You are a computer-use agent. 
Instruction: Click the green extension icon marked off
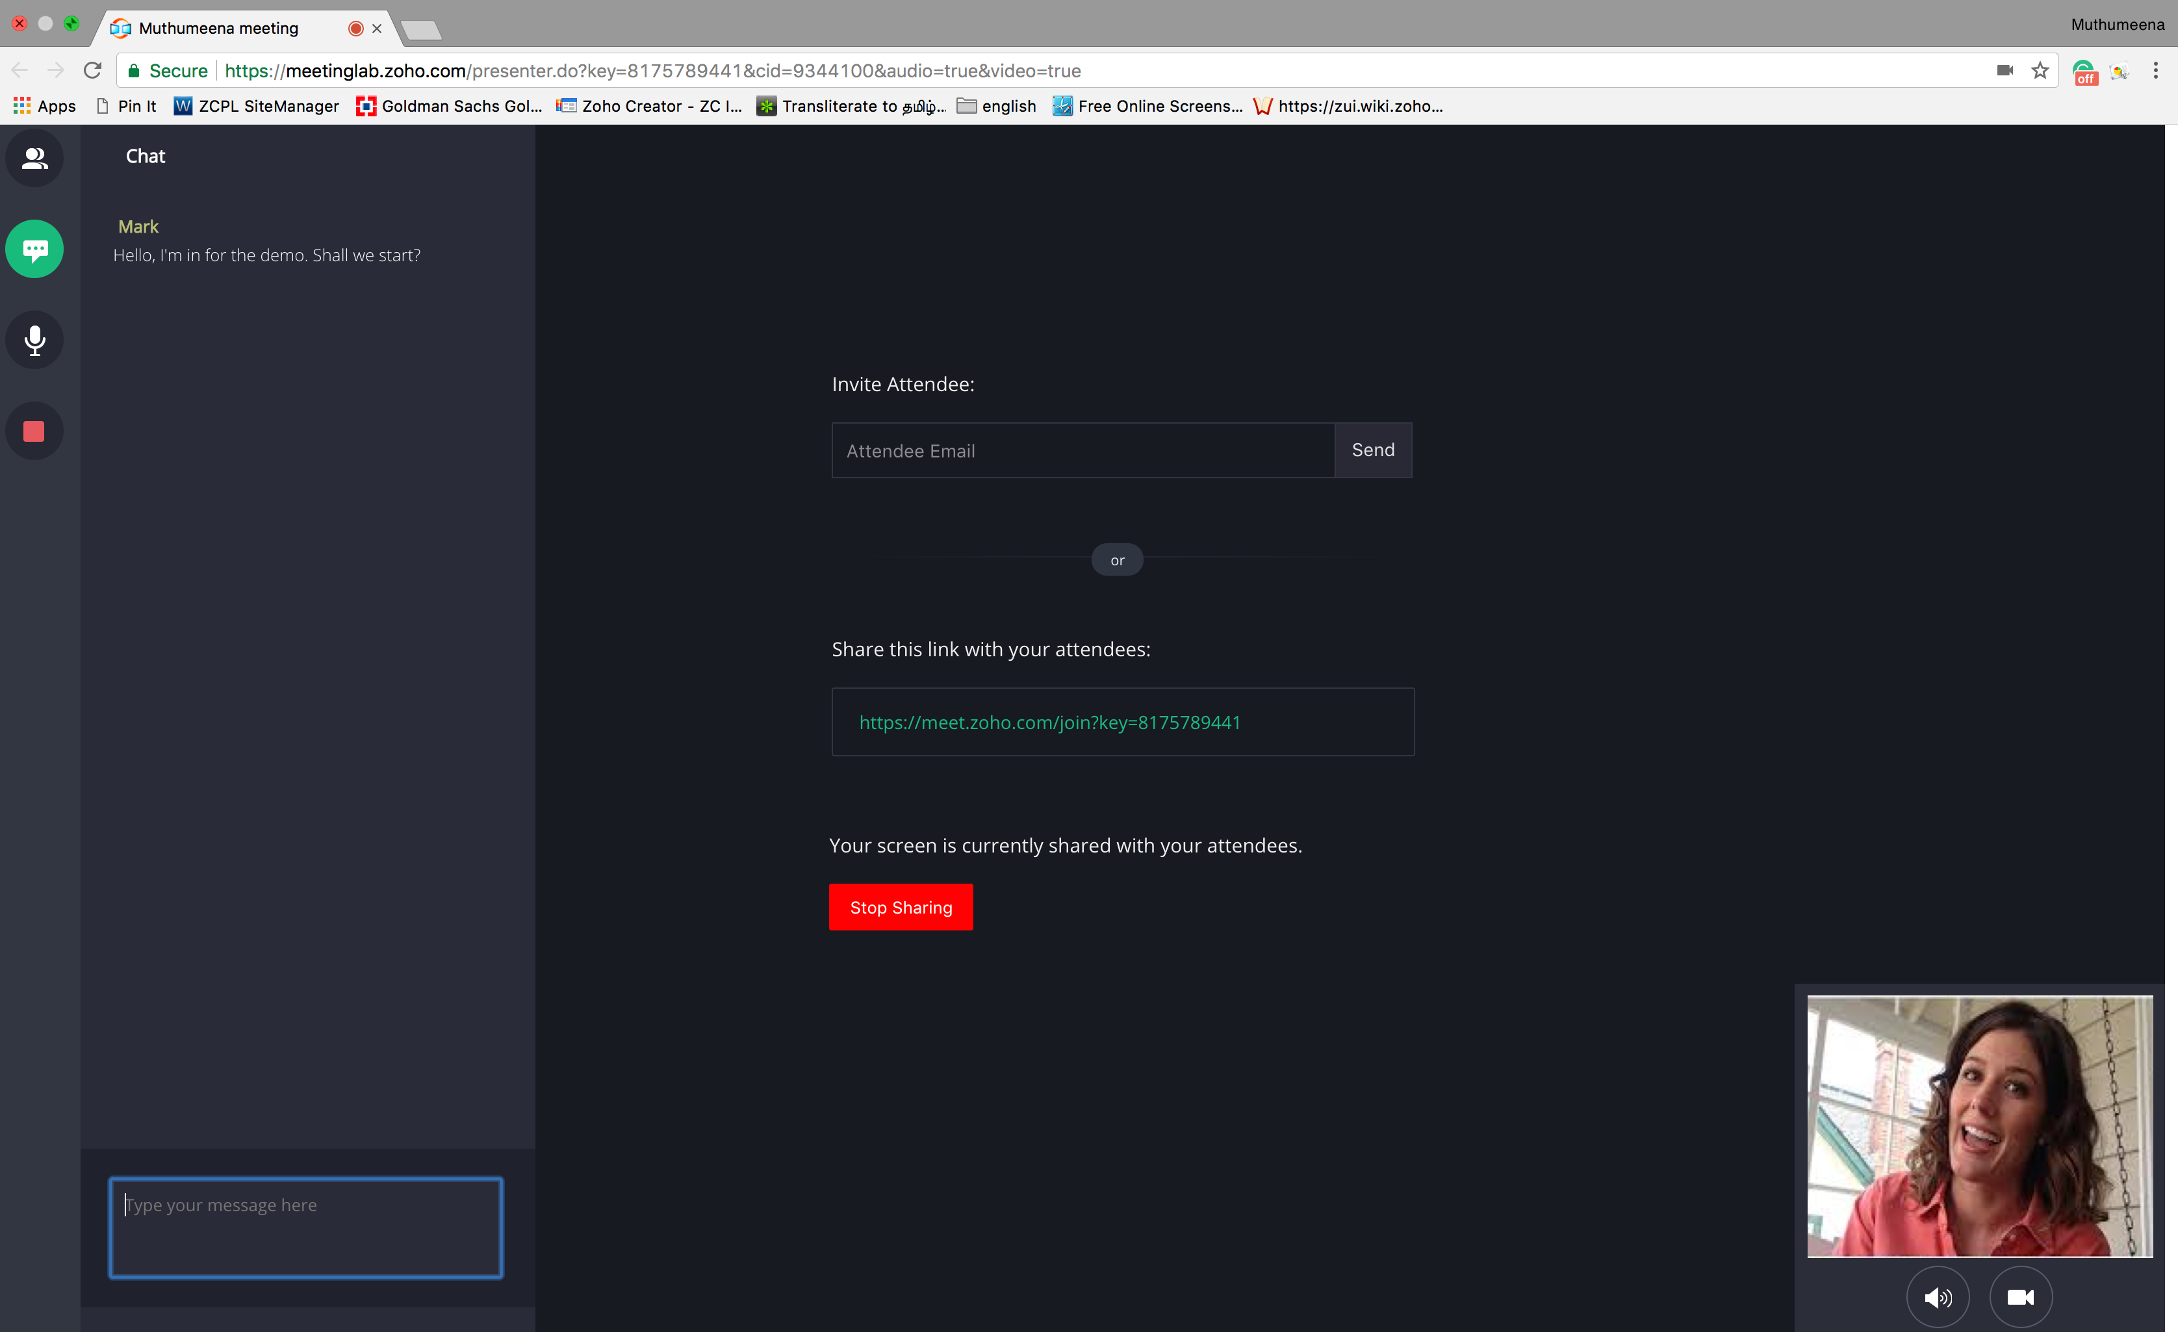[x=2084, y=71]
